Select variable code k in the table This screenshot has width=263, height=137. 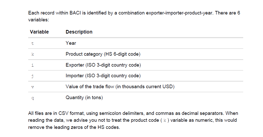pos(32,54)
